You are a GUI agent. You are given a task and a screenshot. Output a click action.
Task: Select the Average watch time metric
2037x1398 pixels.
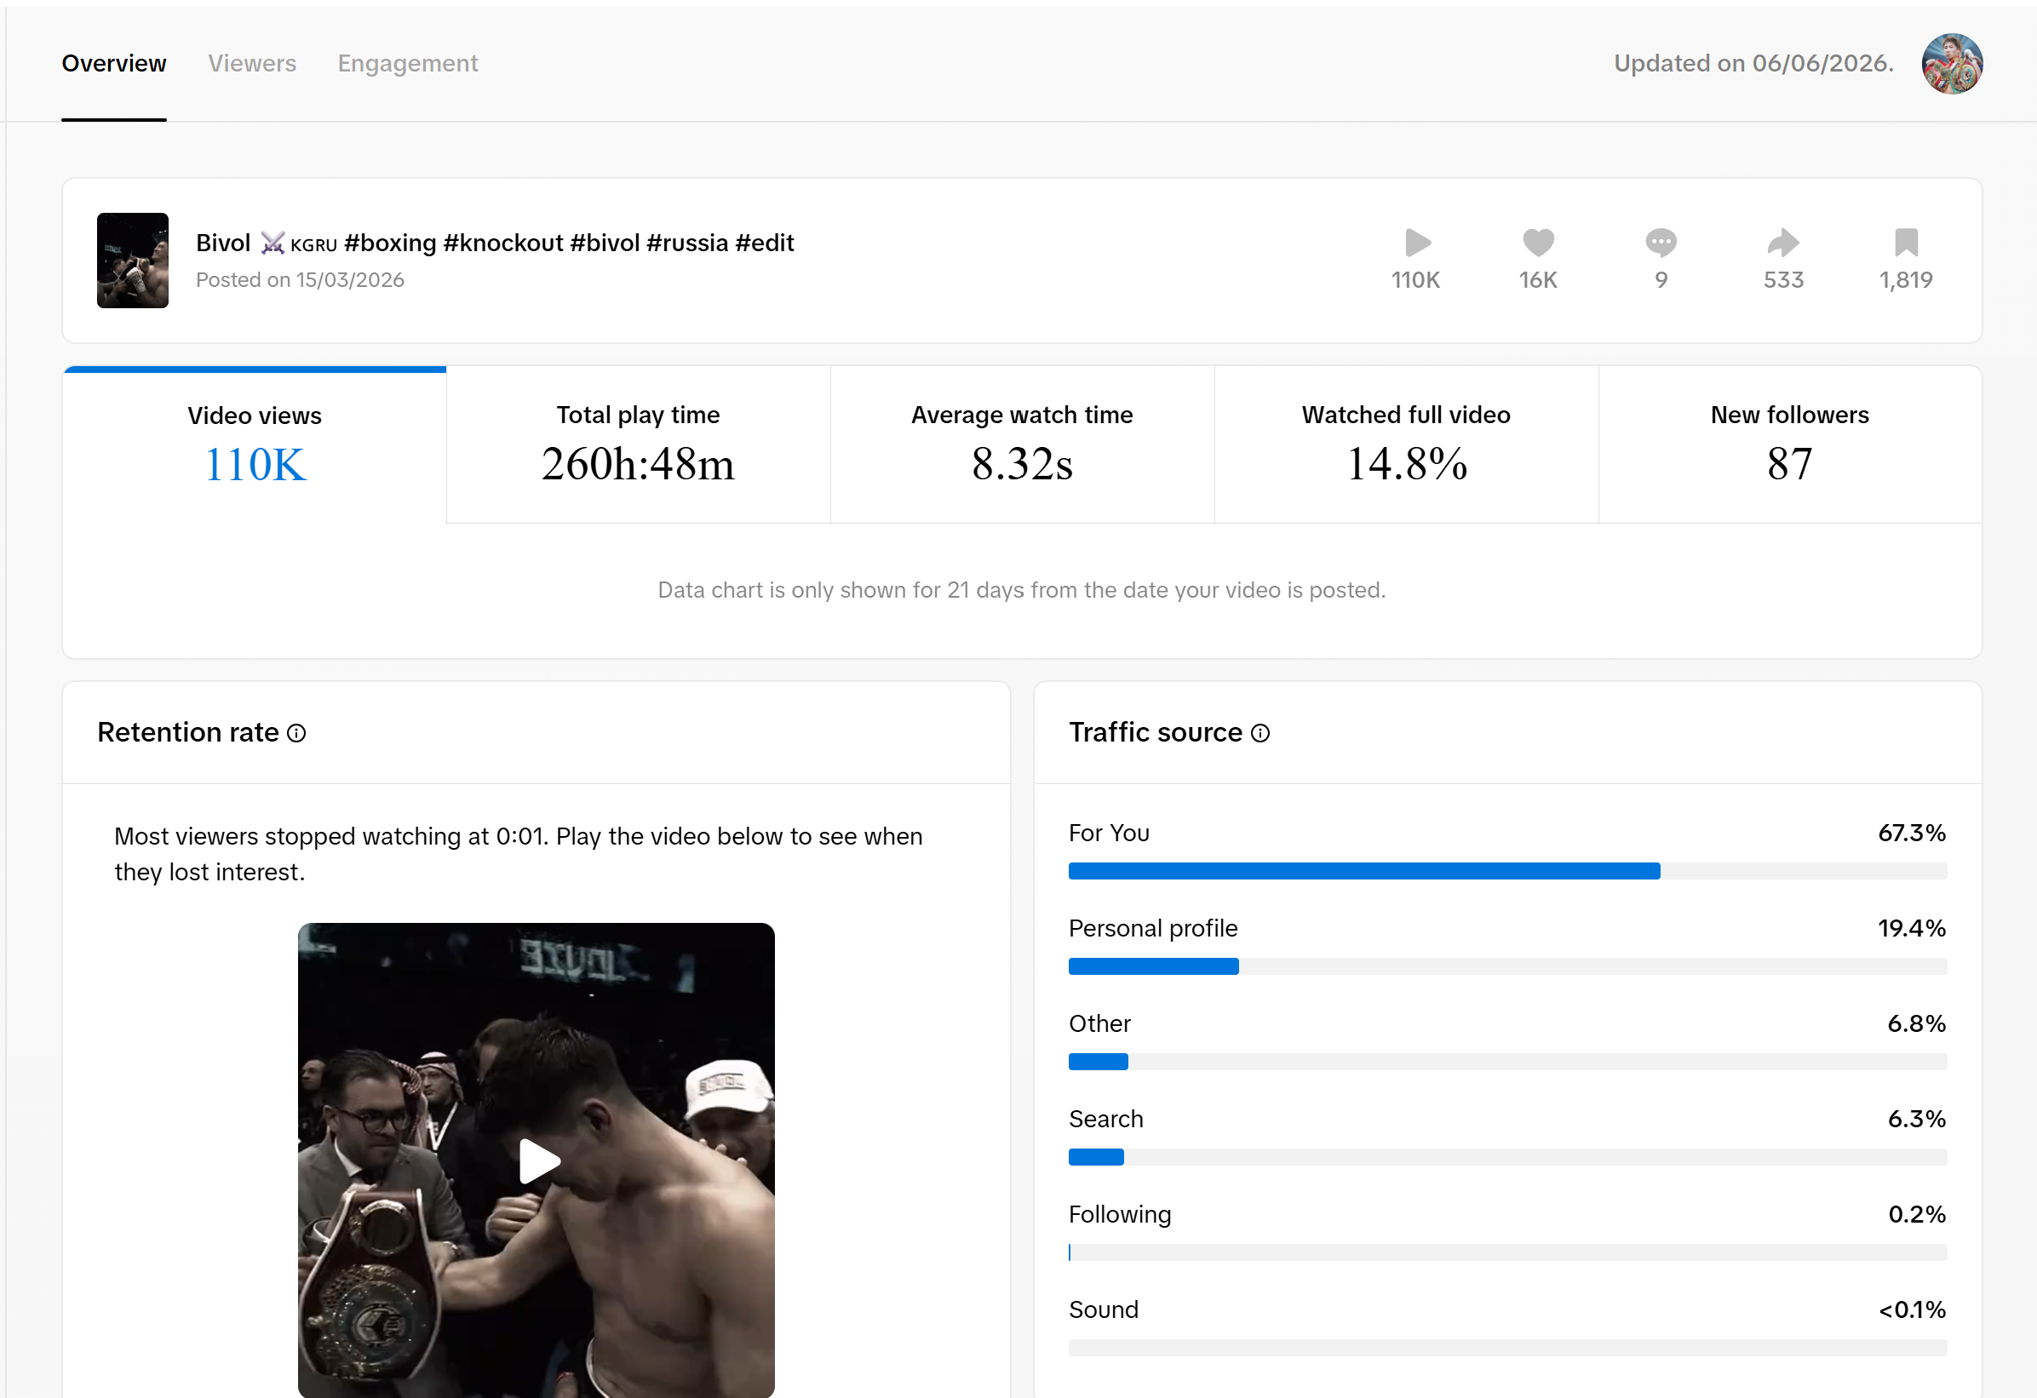(1022, 445)
